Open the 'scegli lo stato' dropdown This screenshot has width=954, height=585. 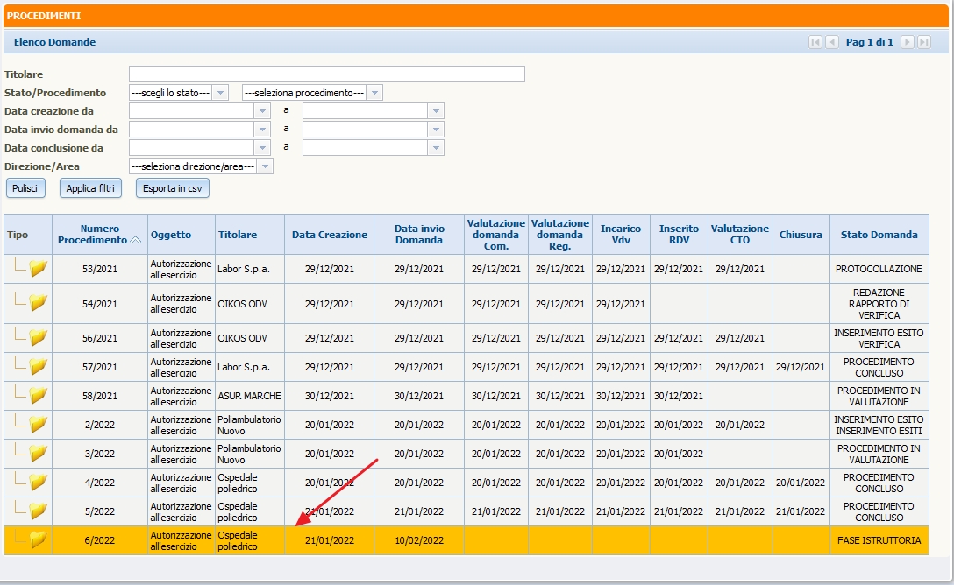click(221, 93)
